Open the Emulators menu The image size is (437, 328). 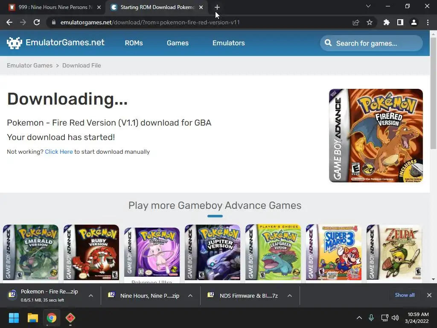(229, 43)
